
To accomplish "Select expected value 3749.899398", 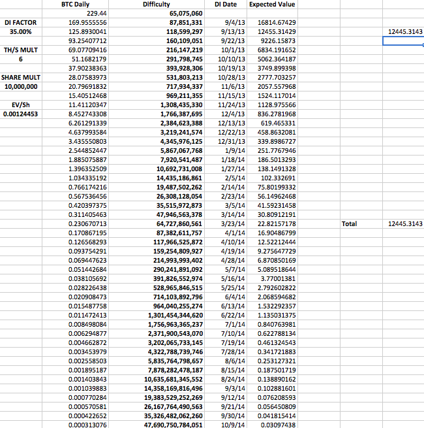I will pyautogui.click(x=272, y=68).
